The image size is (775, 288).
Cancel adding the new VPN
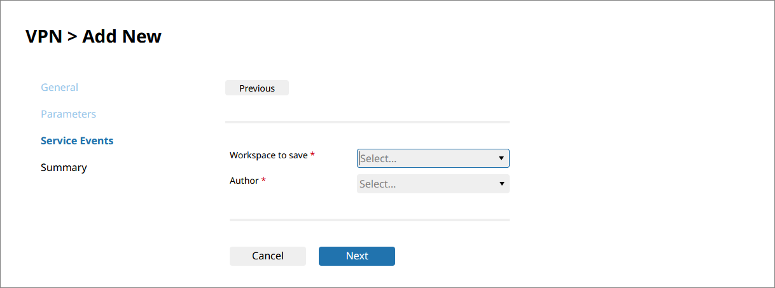(x=268, y=256)
